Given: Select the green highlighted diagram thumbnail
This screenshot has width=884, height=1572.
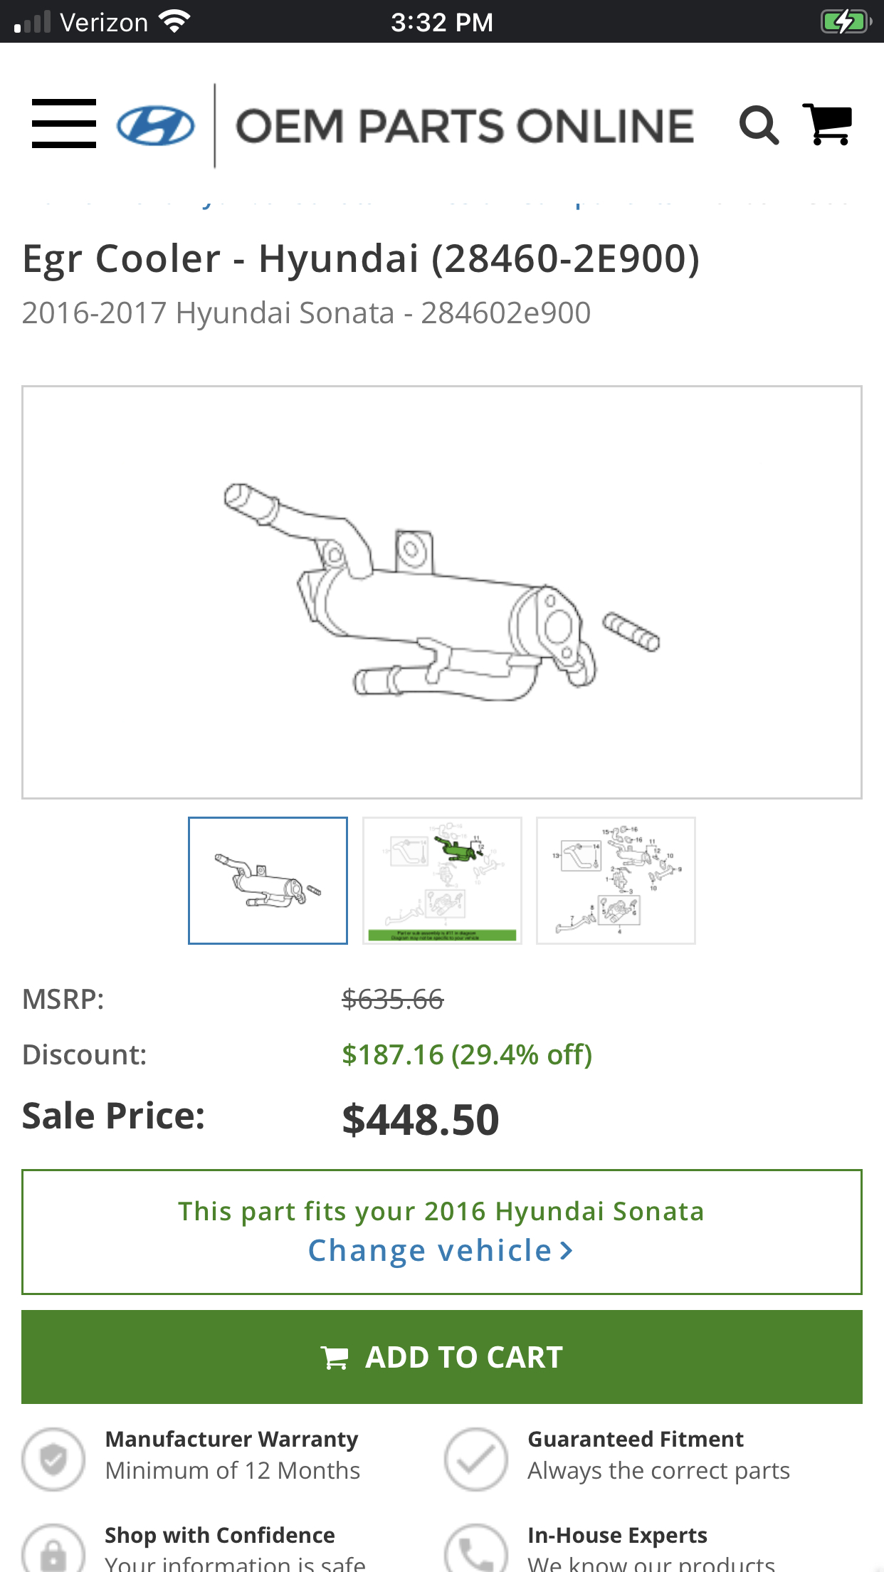Looking at the screenshot, I should 442,881.
